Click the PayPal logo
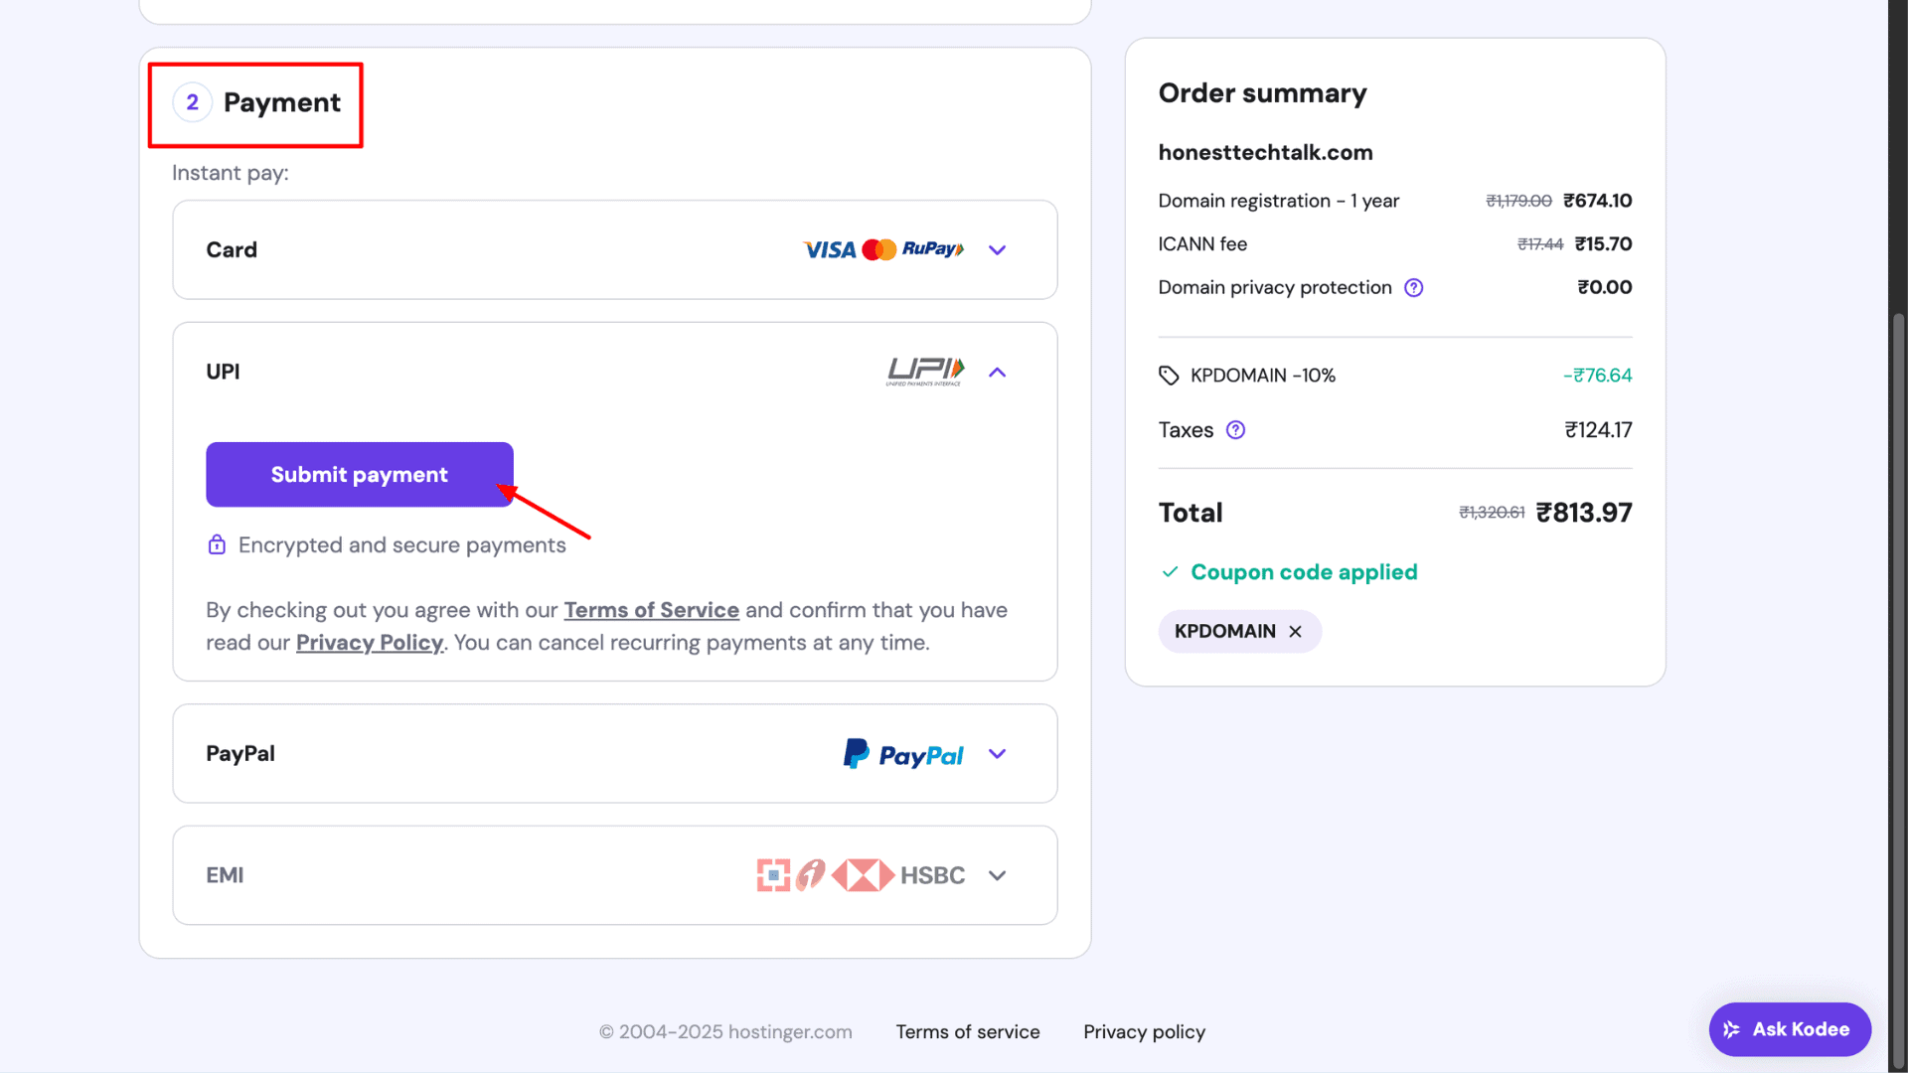 [903, 755]
